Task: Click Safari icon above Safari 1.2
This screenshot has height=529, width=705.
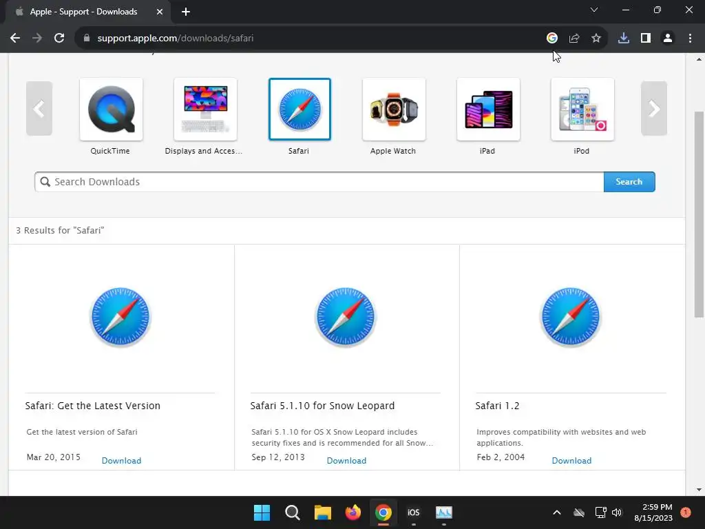Action: [571, 317]
